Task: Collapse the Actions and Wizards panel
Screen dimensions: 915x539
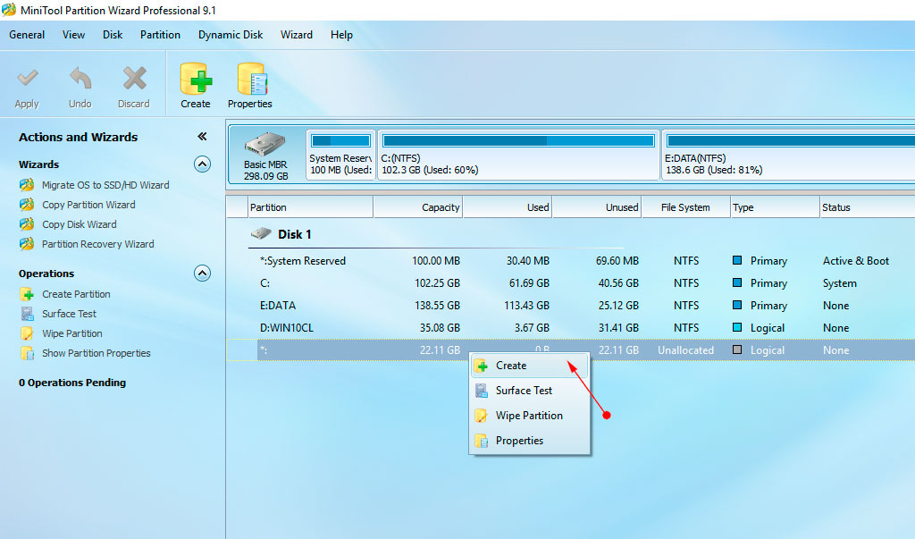Action: pyautogui.click(x=202, y=137)
